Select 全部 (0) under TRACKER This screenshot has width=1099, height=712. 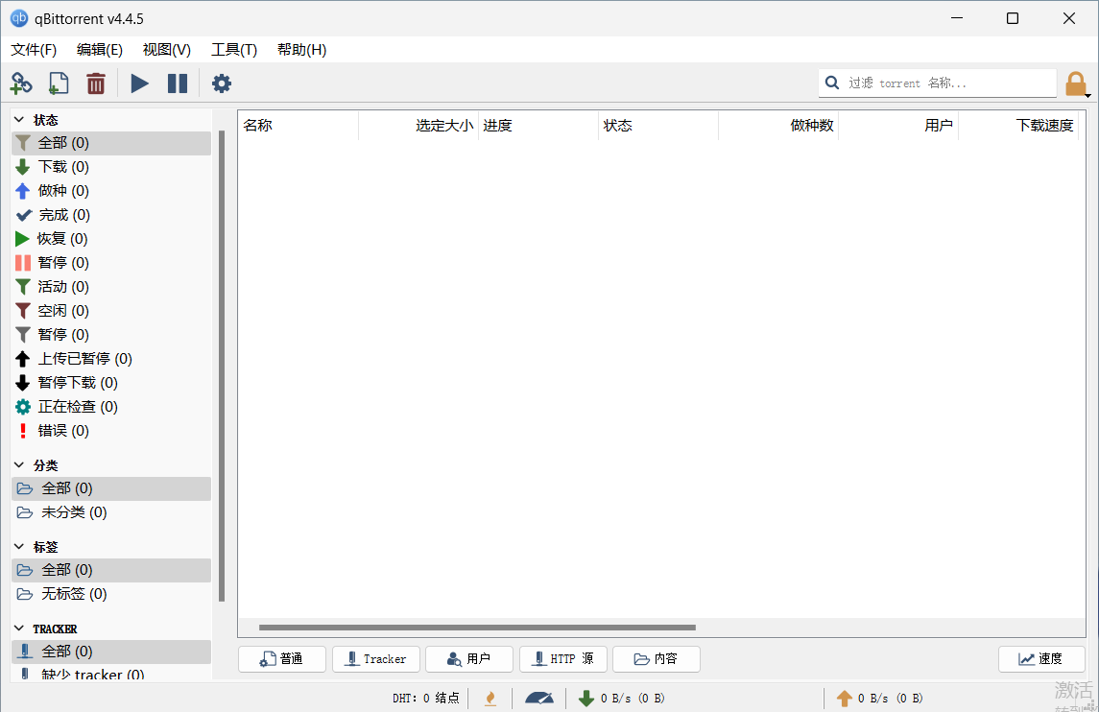111,652
